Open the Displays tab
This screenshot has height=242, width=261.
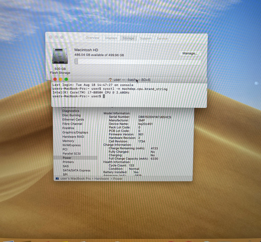111,38
